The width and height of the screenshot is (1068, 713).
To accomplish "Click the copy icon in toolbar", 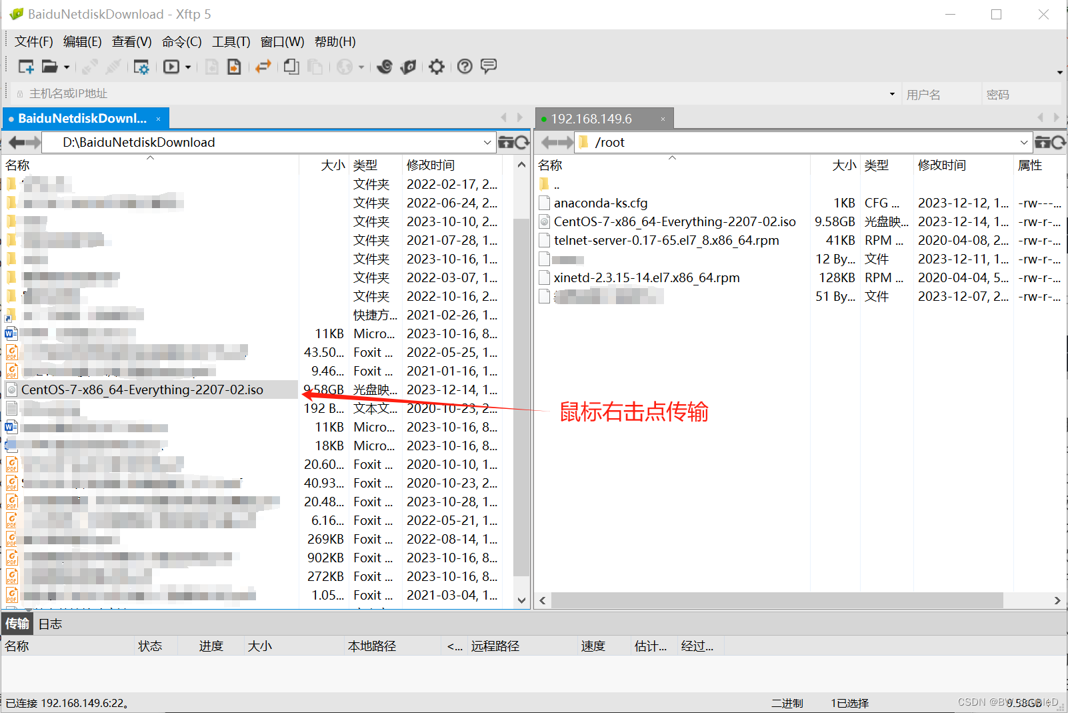I will 291,67.
